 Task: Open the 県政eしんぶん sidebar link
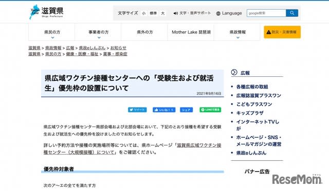tap(251, 153)
